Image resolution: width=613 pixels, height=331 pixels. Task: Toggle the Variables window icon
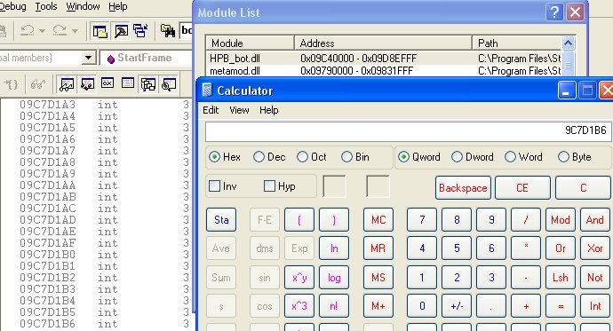(x=87, y=84)
